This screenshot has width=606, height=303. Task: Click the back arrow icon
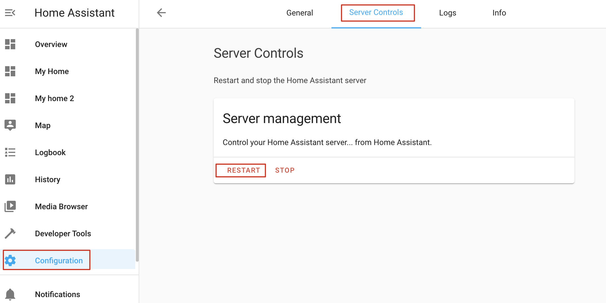161,13
